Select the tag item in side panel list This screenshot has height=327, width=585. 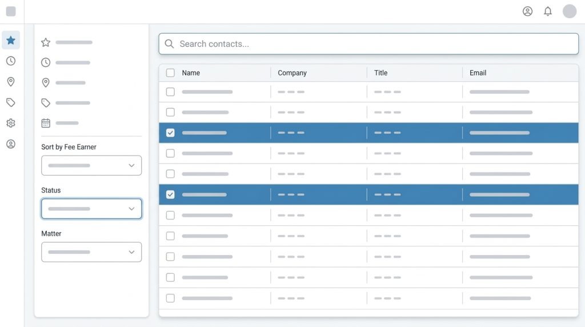[46, 103]
